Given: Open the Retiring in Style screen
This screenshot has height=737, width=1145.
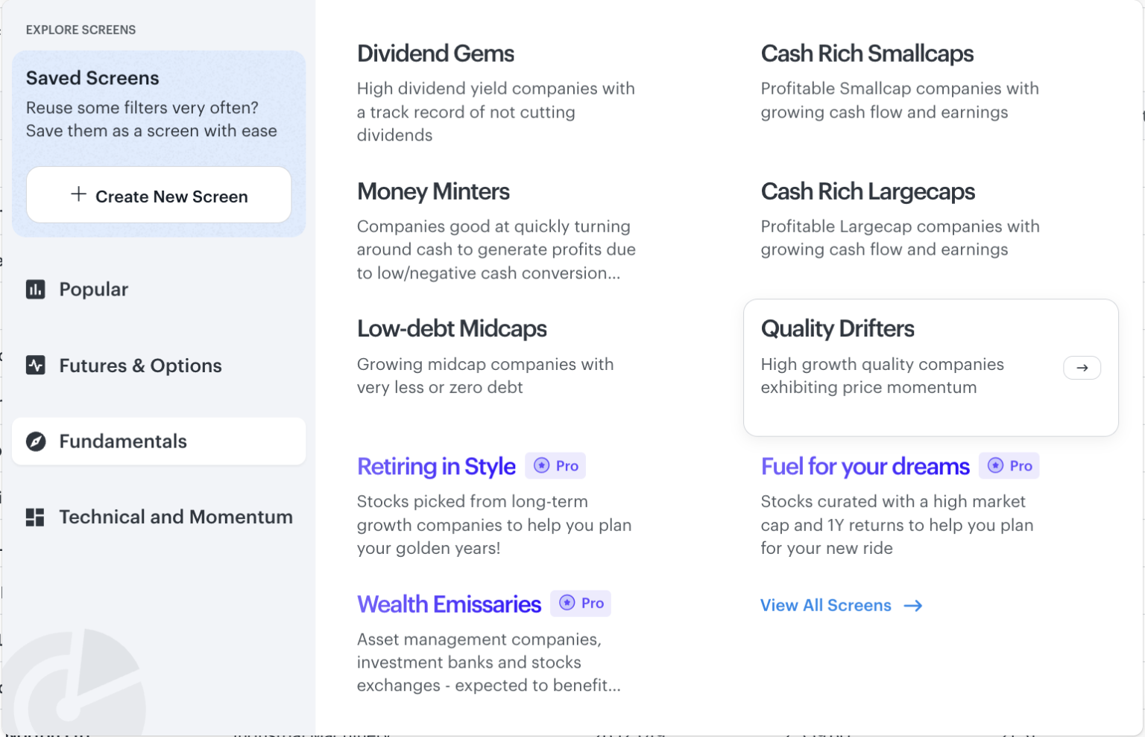Looking at the screenshot, I should pos(436,467).
